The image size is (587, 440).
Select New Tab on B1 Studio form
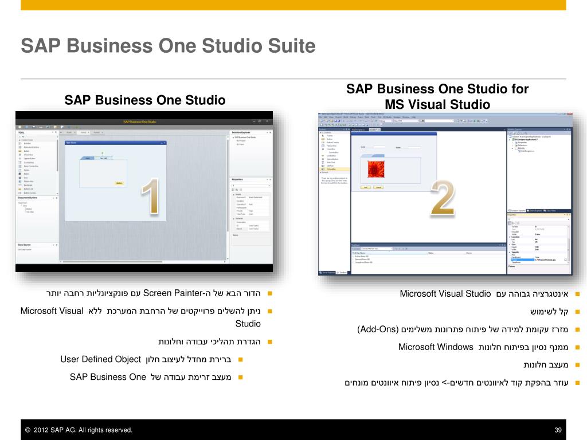pos(103,158)
